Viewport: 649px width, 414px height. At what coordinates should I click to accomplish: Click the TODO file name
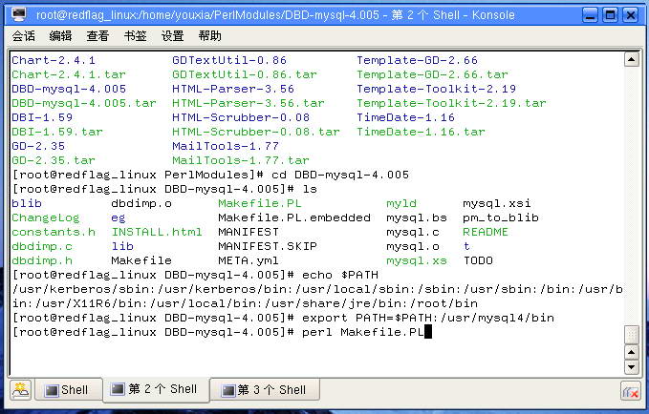tap(478, 261)
